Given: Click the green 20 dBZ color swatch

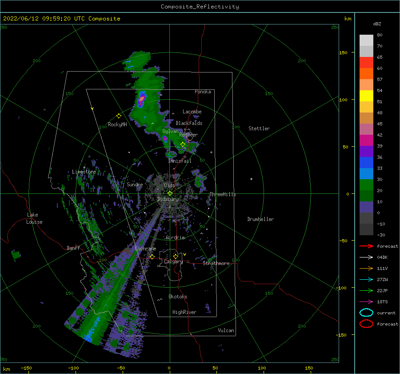Looking at the screenshot, I should pyautogui.click(x=366, y=185).
